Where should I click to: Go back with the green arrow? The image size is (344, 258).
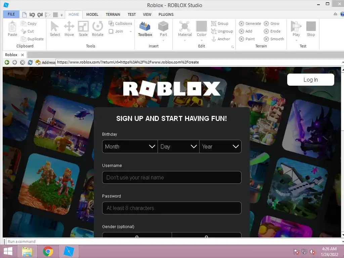7,62
